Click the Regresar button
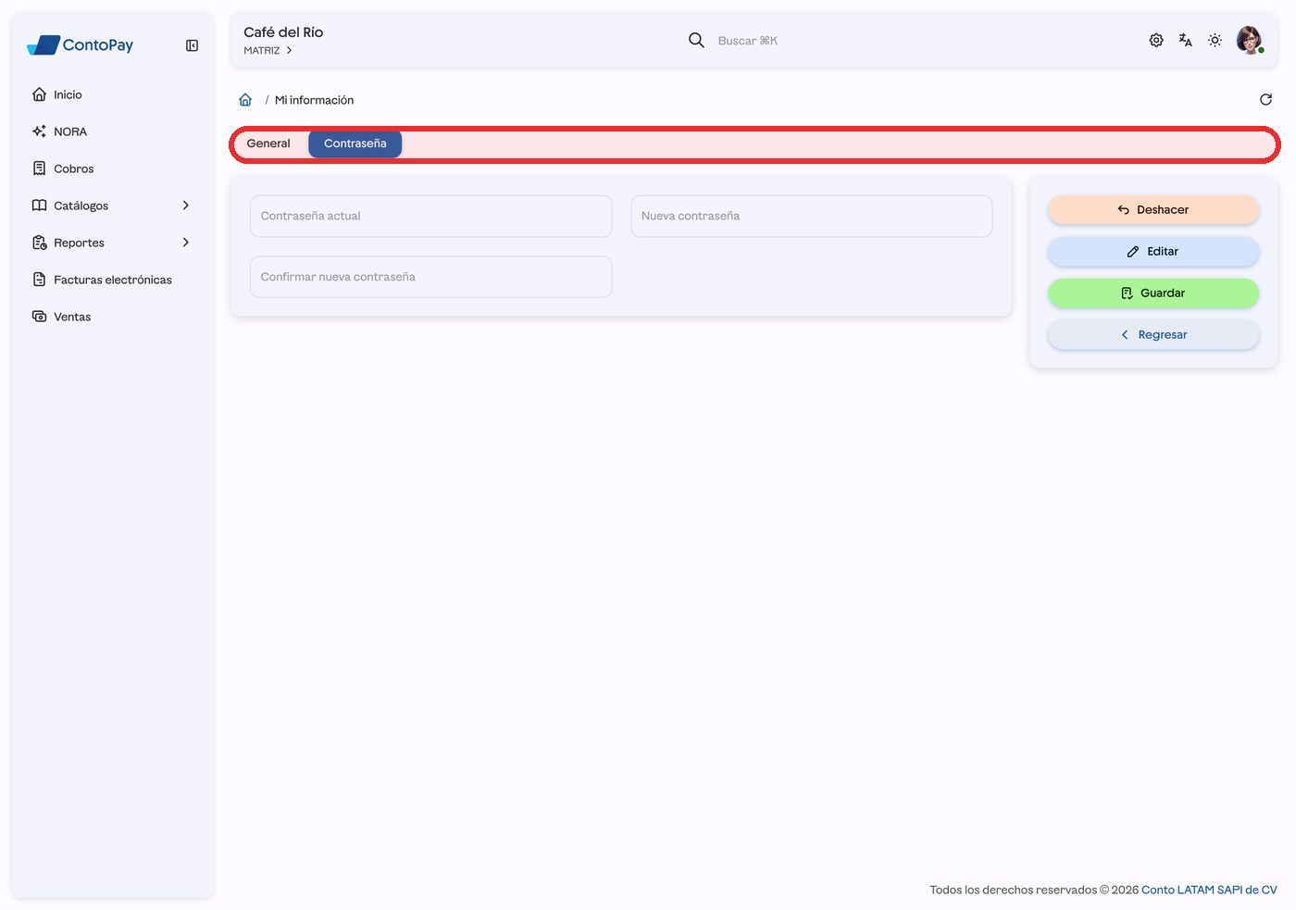Viewport: 1296px width, 910px height. [1153, 335]
